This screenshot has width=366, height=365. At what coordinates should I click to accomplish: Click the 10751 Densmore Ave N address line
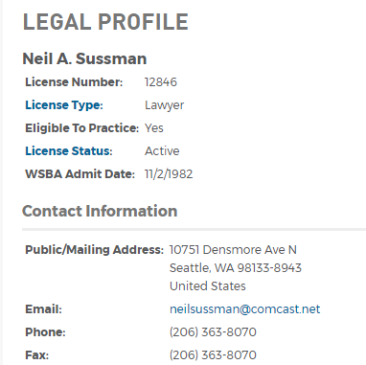click(x=233, y=250)
